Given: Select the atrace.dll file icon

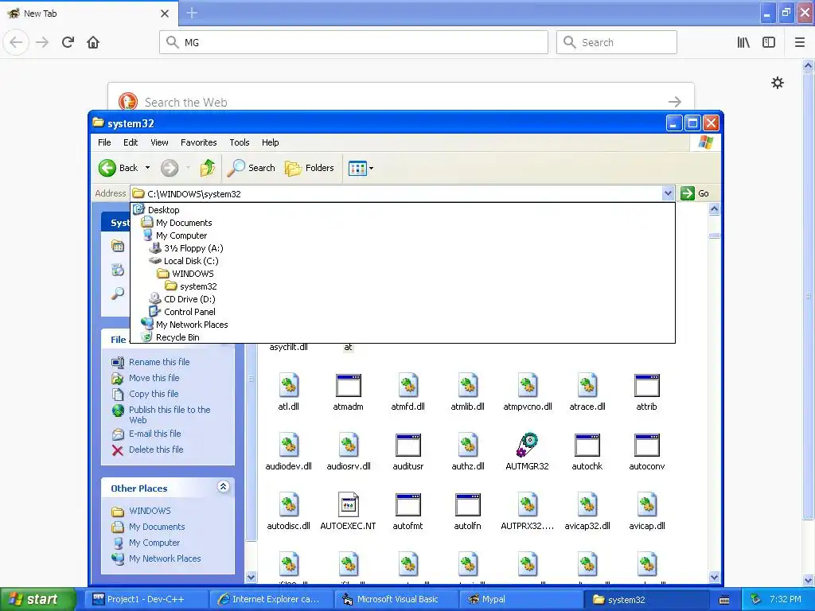Looking at the screenshot, I should (x=587, y=386).
